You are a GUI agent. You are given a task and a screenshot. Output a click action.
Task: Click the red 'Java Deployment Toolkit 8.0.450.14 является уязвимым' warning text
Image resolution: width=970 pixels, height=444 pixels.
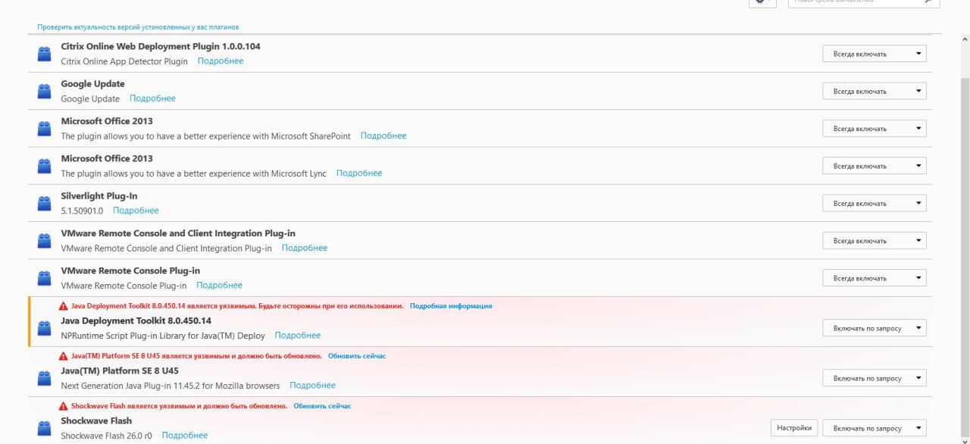tap(237, 306)
